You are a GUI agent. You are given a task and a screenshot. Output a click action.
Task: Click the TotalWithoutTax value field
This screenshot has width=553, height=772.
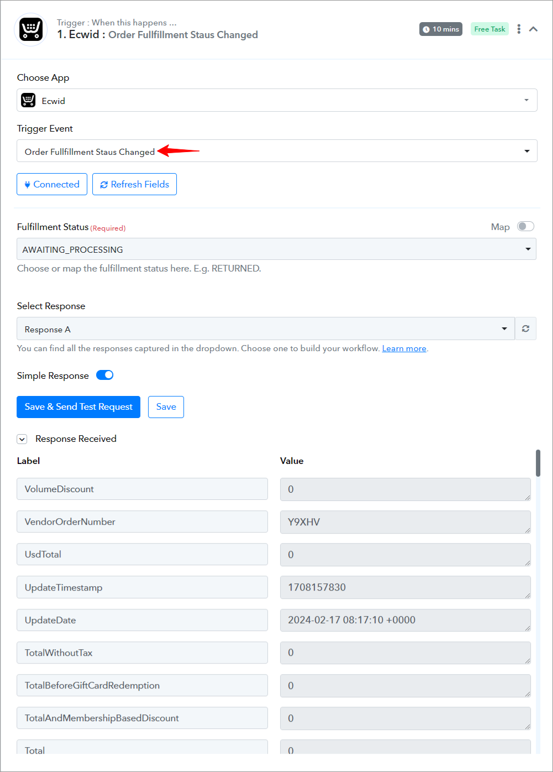pos(405,653)
